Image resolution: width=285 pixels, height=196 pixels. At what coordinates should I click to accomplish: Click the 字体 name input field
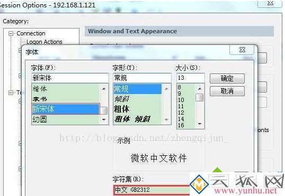point(70,78)
